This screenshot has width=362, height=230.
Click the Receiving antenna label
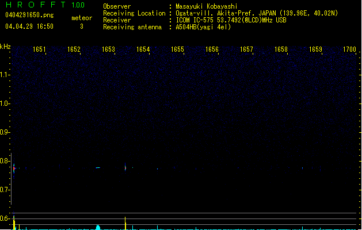click(132, 27)
